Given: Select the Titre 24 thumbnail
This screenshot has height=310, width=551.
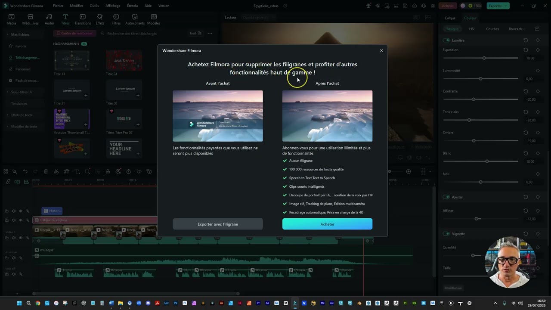Looking at the screenshot, I should [124, 60].
